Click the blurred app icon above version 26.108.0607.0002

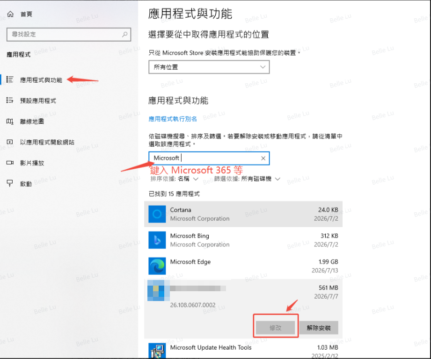click(x=158, y=290)
